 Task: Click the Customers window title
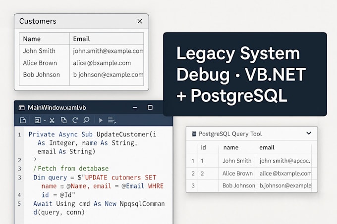[38, 21]
